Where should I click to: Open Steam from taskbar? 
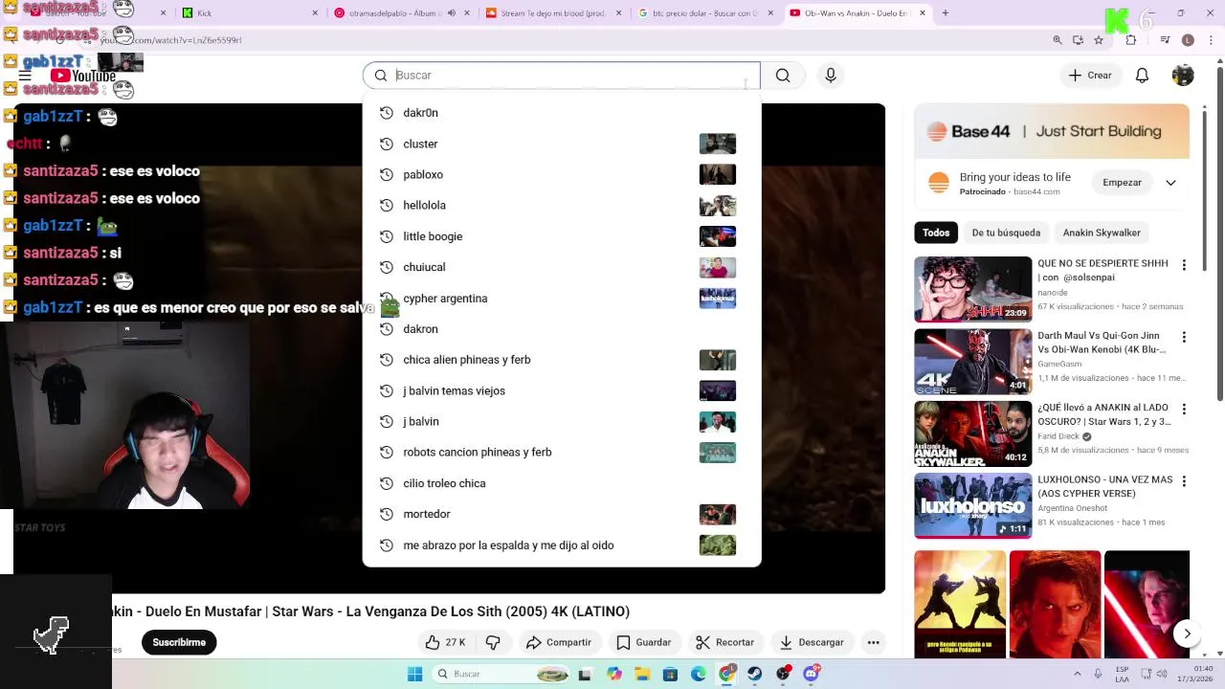755,674
